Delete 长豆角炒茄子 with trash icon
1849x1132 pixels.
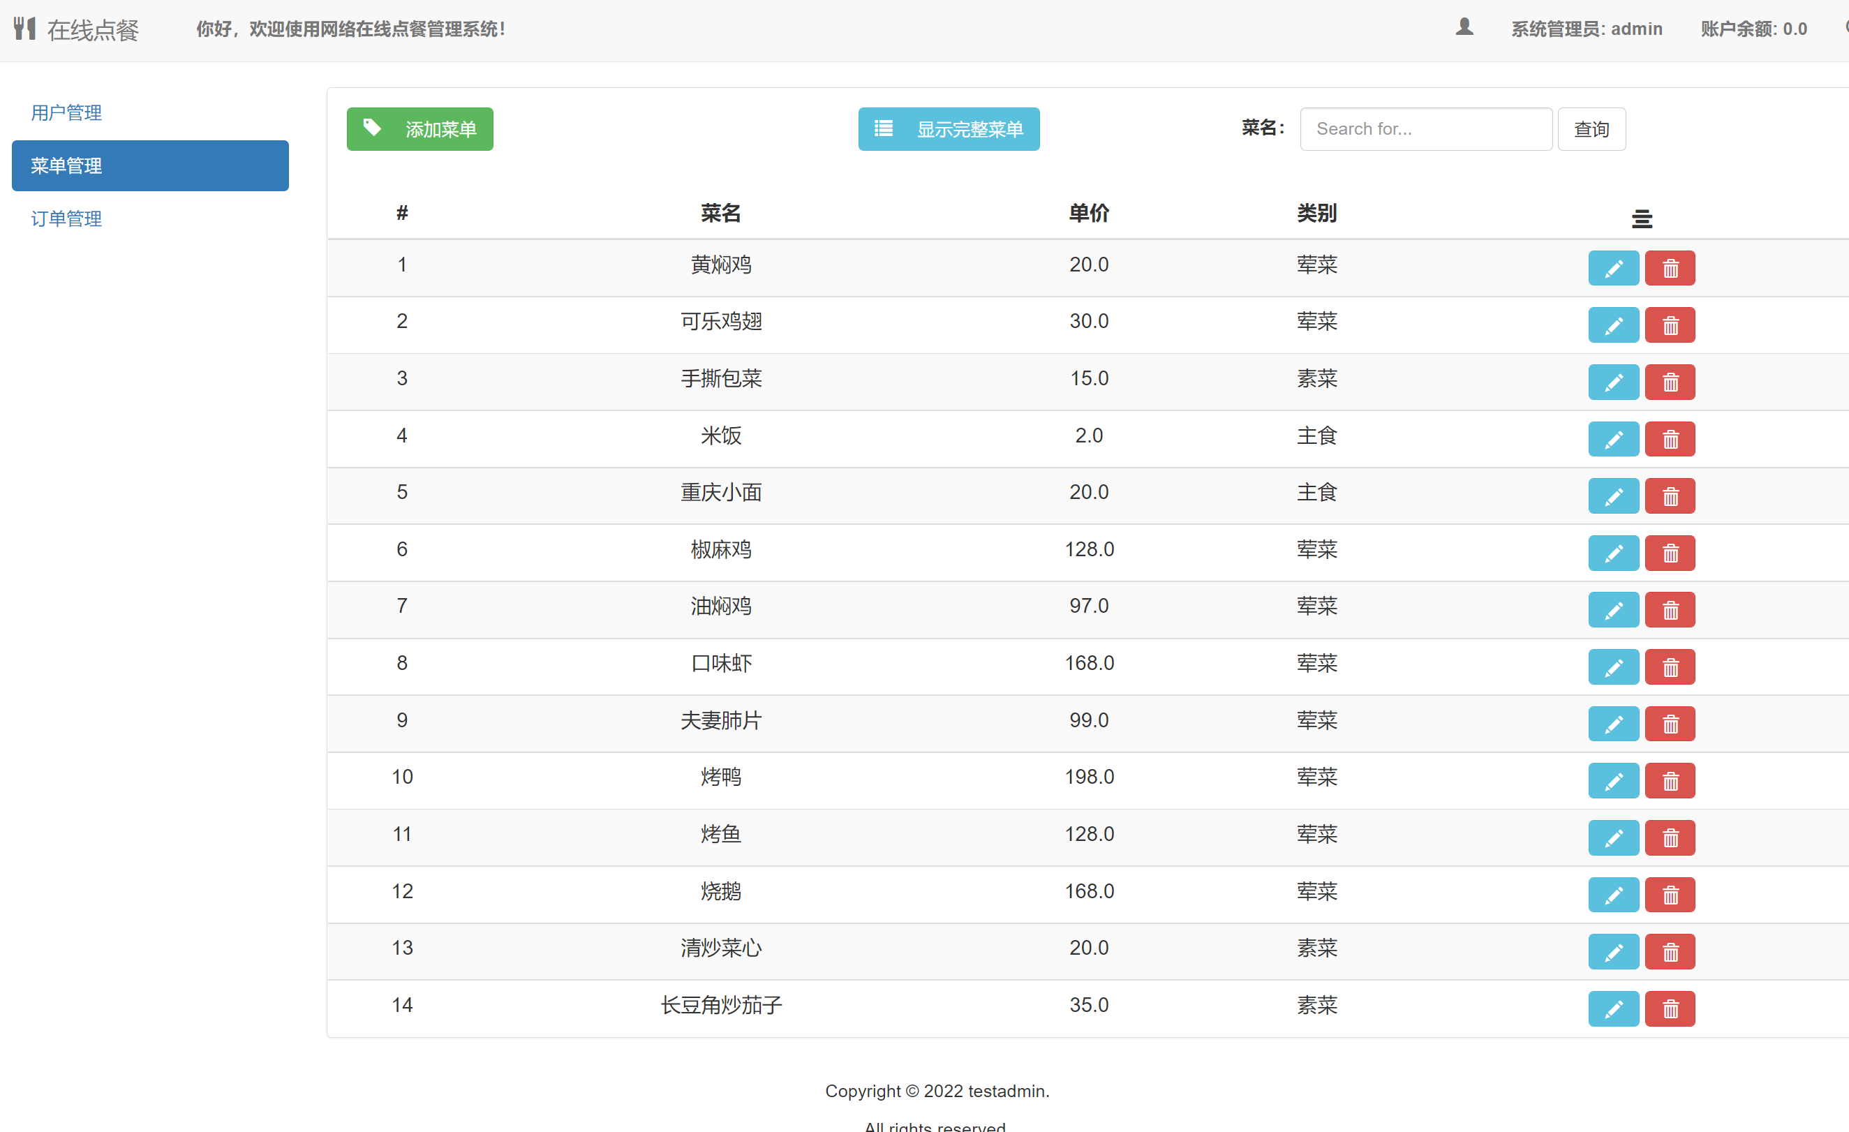coord(1670,1008)
